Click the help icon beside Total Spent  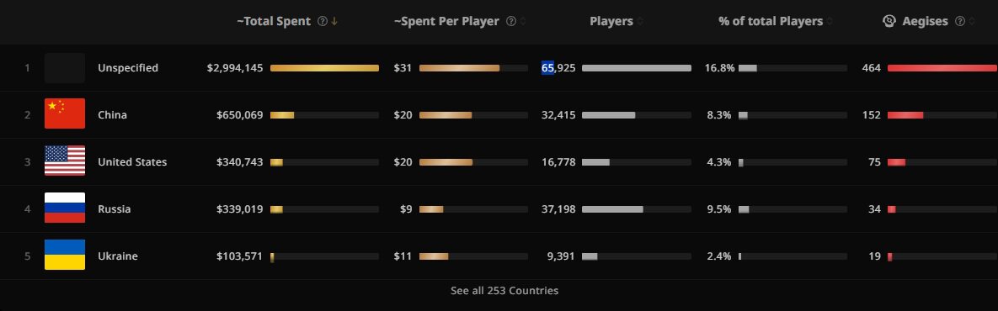coord(322,22)
